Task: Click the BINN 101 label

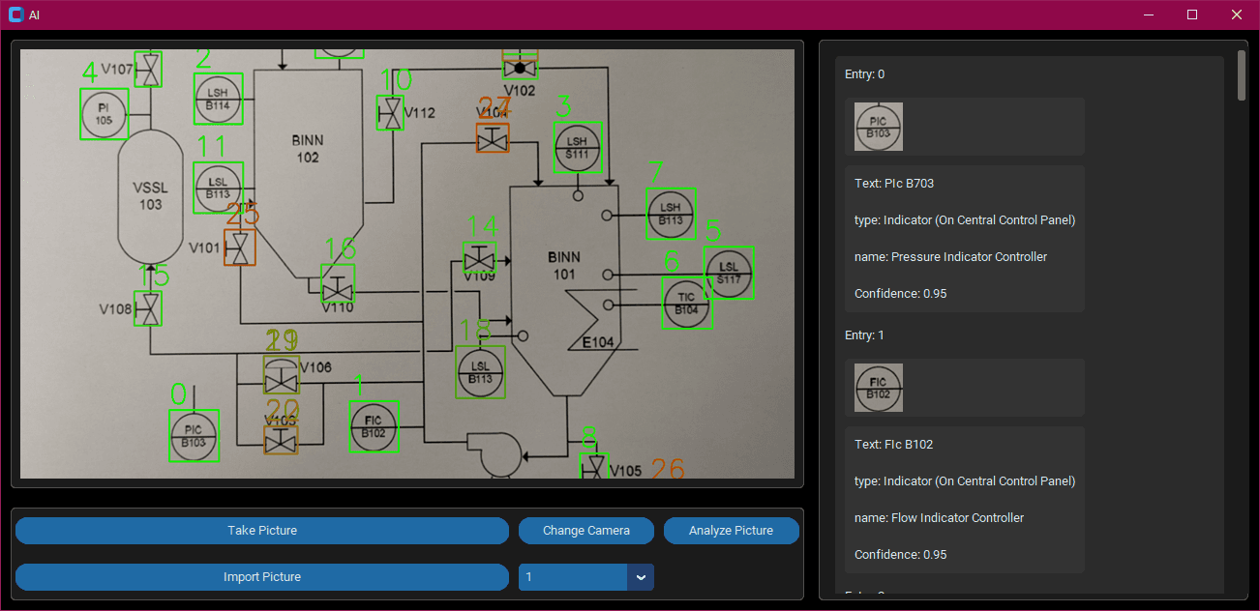Action: click(x=564, y=266)
